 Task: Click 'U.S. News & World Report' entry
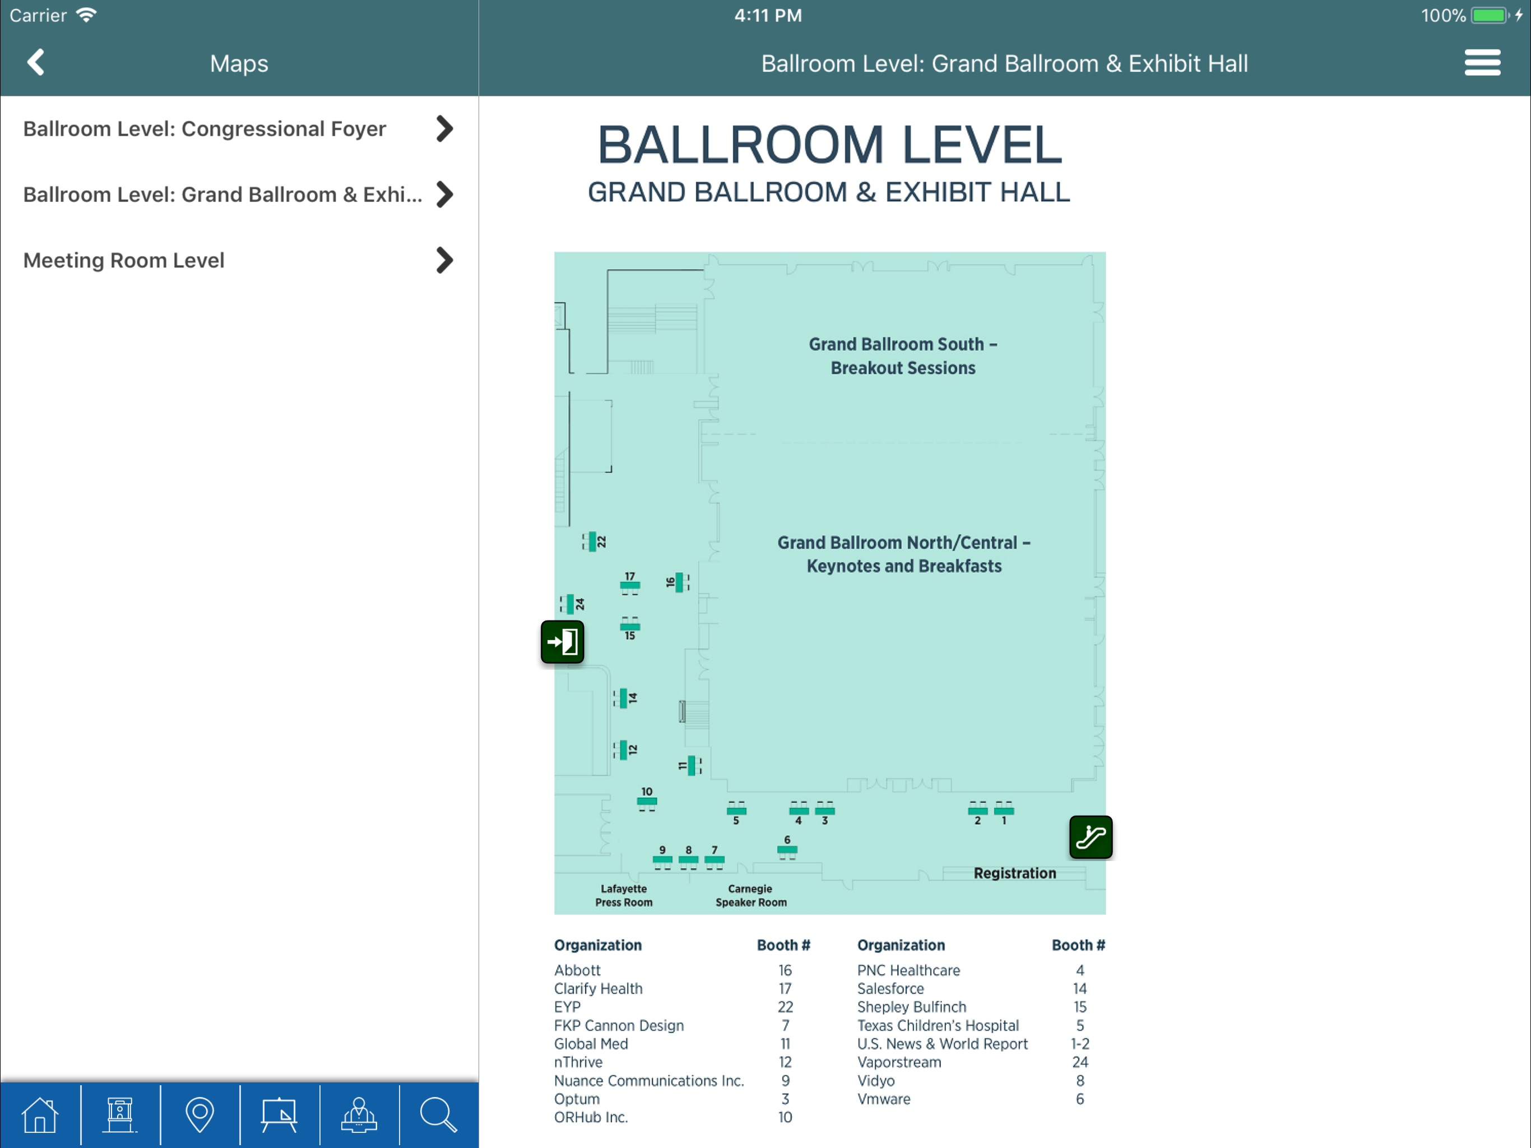tap(943, 1043)
